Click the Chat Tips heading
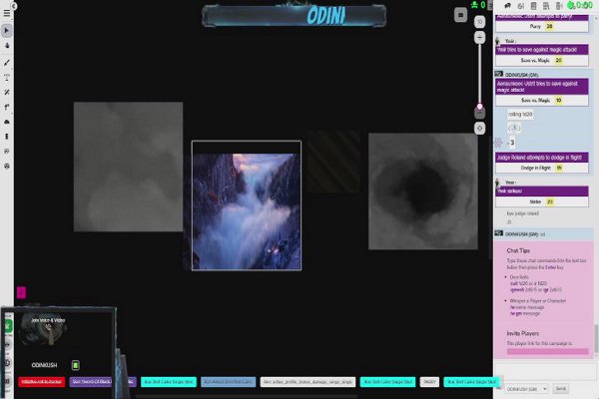 pos(518,250)
